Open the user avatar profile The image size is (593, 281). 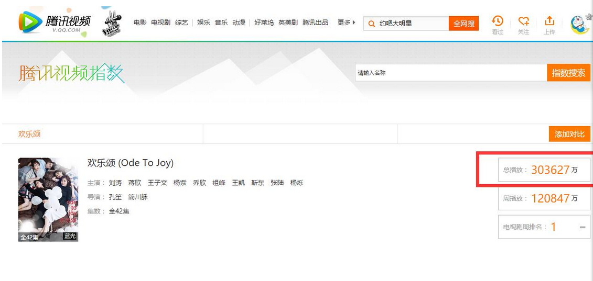[x=580, y=25]
